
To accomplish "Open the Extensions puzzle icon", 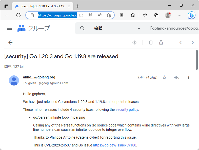I will pyautogui.click(x=133, y=15).
